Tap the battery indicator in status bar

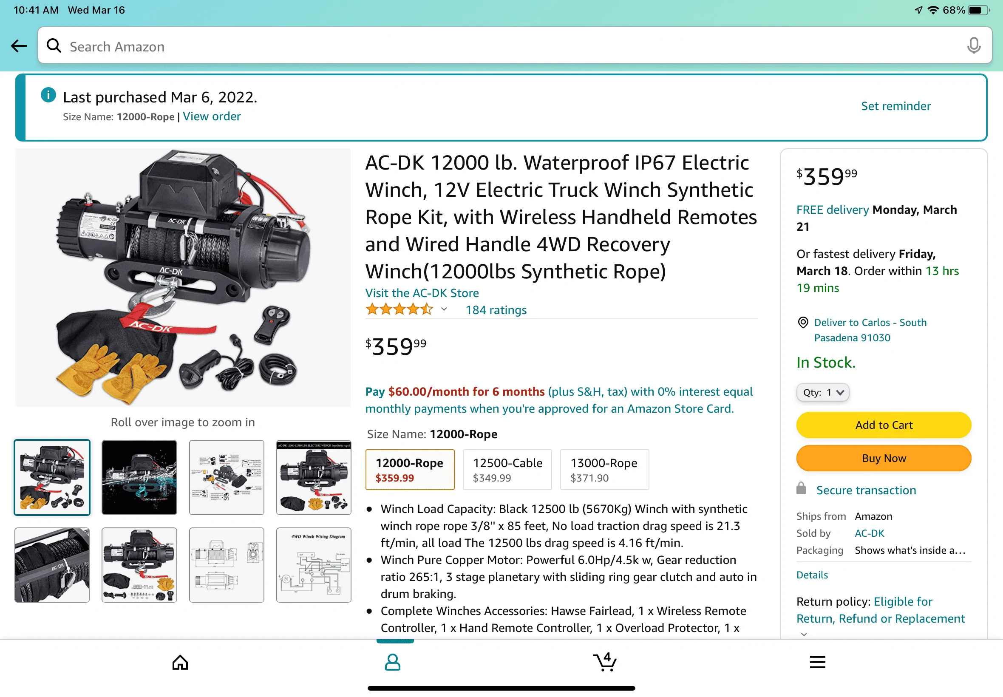(x=978, y=10)
